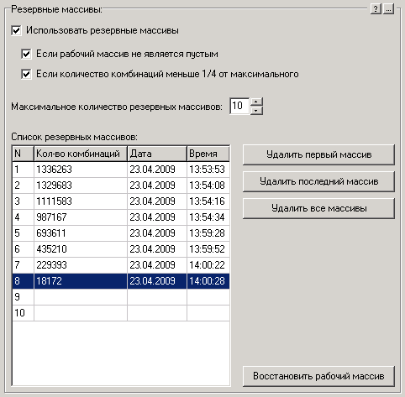
Task: Increase maximum reserve arrays with up arrow
Action: [256, 102]
